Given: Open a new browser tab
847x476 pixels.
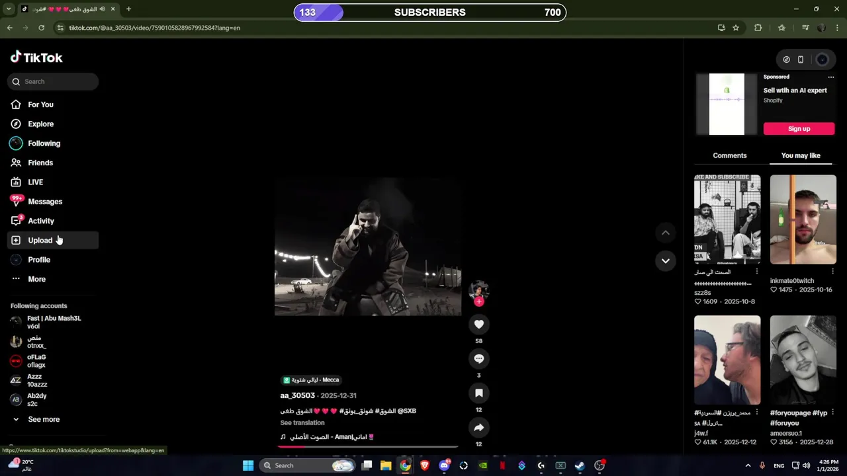Looking at the screenshot, I should point(128,9).
